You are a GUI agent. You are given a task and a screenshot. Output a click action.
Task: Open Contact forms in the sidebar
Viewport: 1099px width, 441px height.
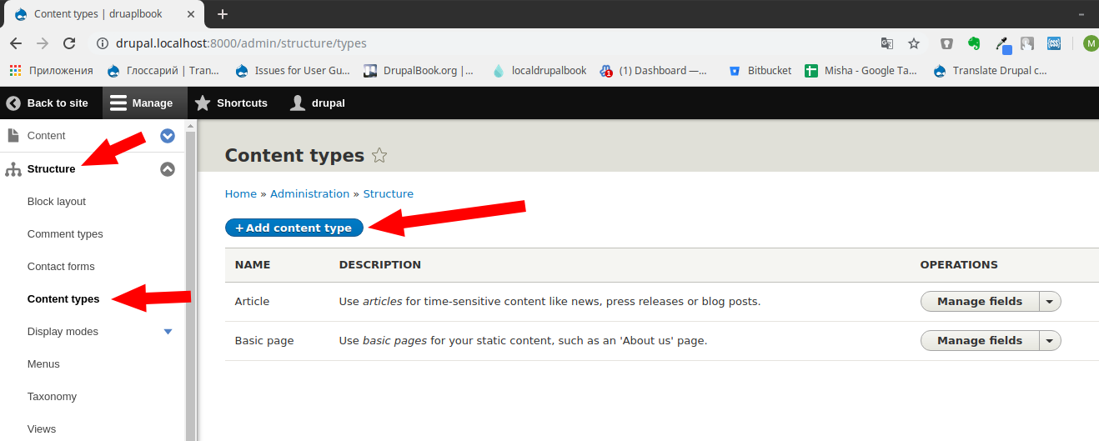pos(61,266)
